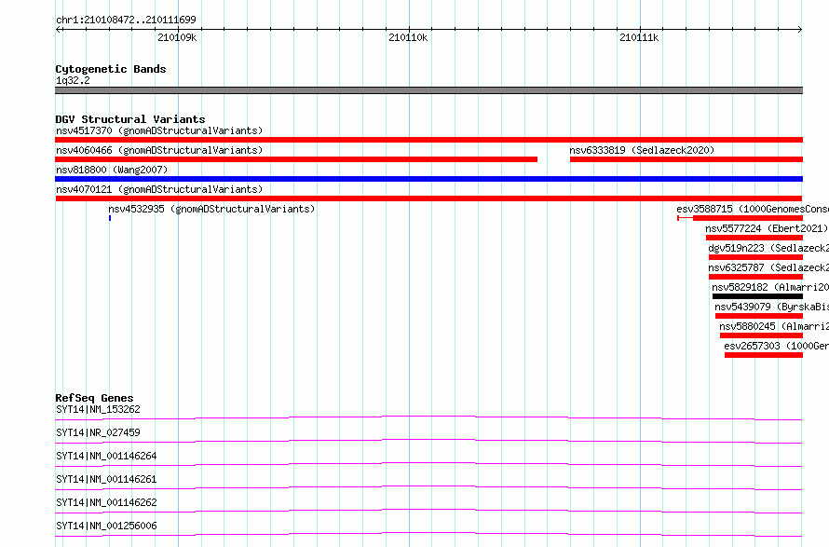Click the red bar under nsv5577224

754,238
